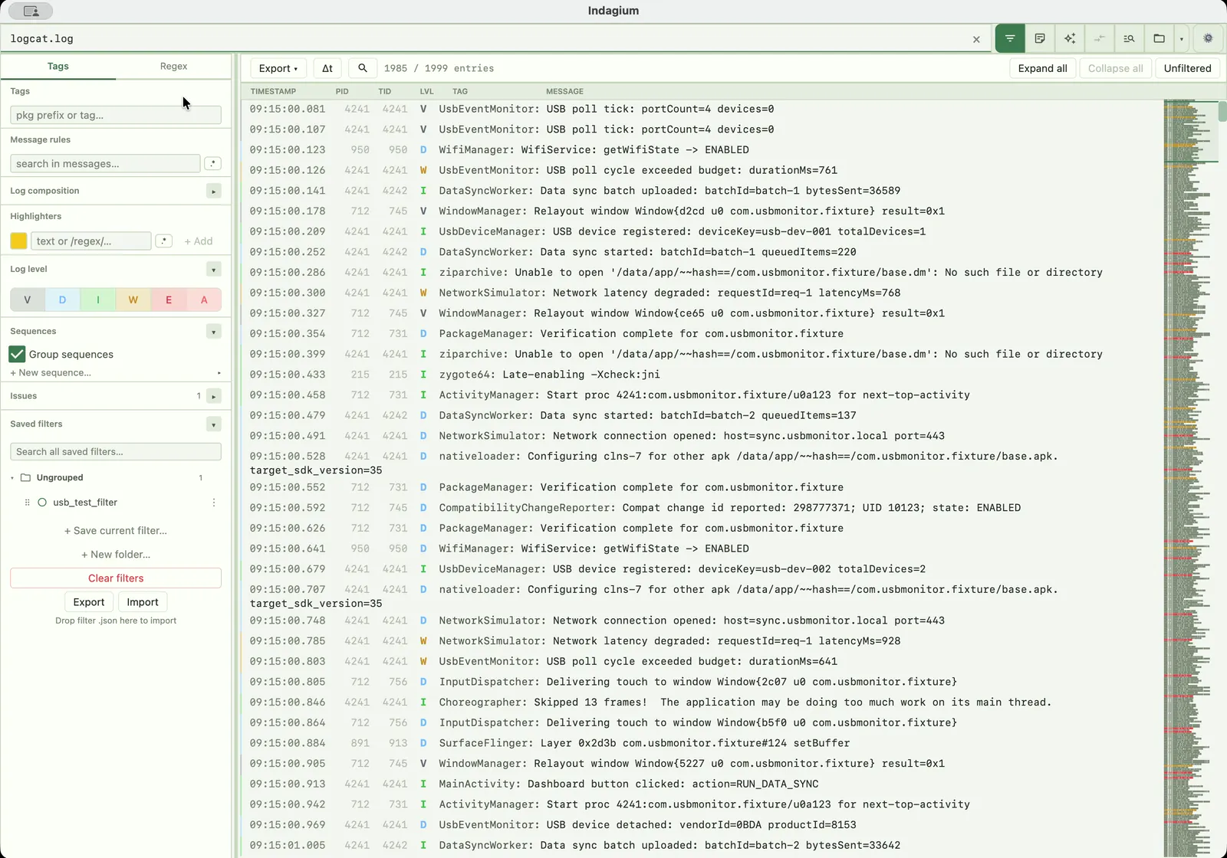The image size is (1227, 858).
Task: Expand the Log composition section
Action: coord(214,191)
